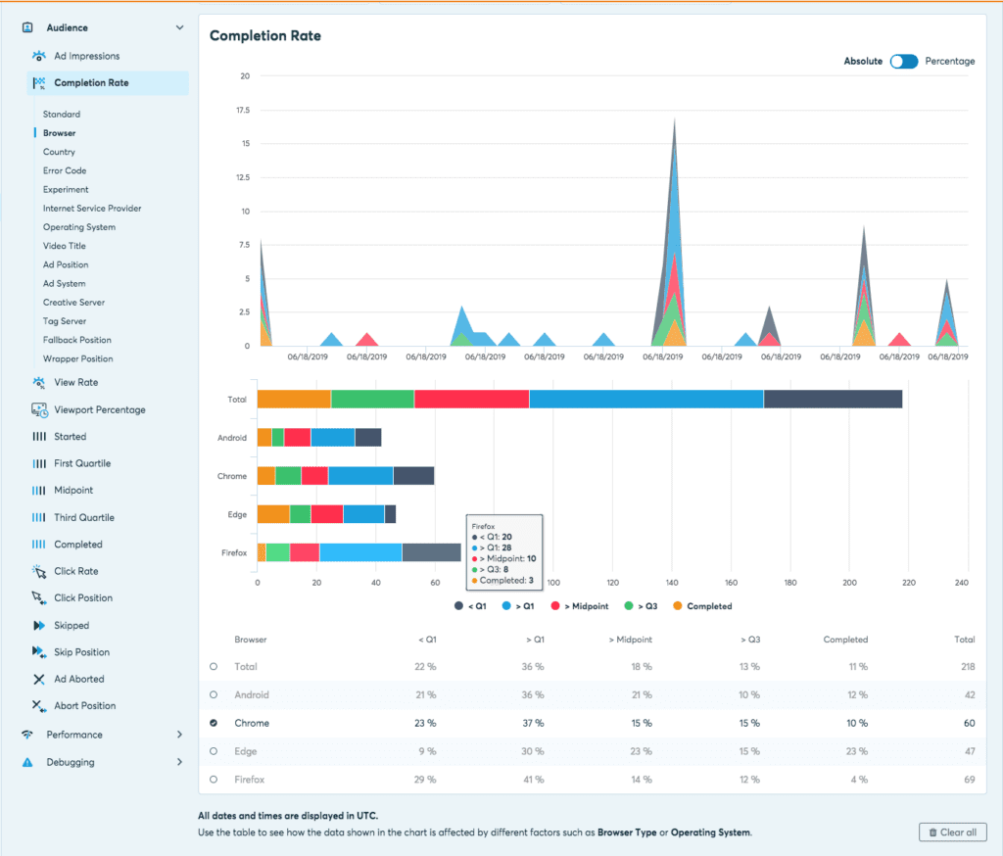The height and width of the screenshot is (856, 1003).
Task: Open the Video Title breakdown
Action: coord(64,246)
